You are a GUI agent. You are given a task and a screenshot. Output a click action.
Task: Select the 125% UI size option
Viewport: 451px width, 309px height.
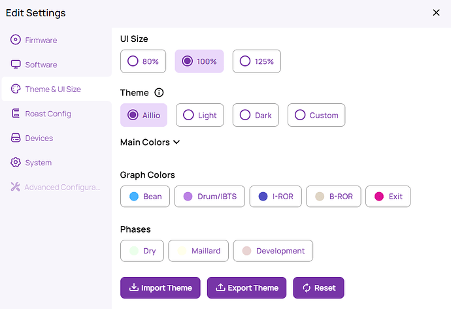pyautogui.click(x=256, y=61)
